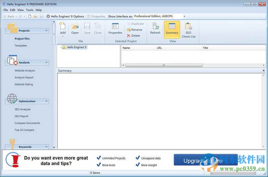Click the Properties toolbar button
The width and height of the screenshot is (268, 177).
96,16
